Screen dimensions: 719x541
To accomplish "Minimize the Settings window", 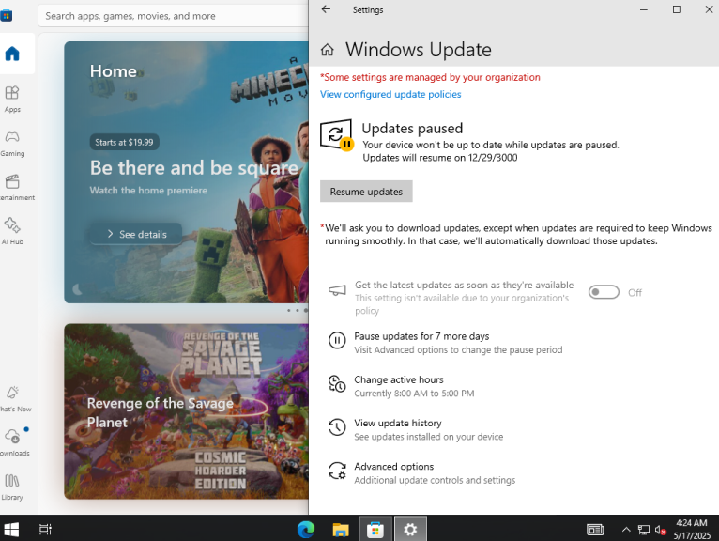I will coord(644,9).
